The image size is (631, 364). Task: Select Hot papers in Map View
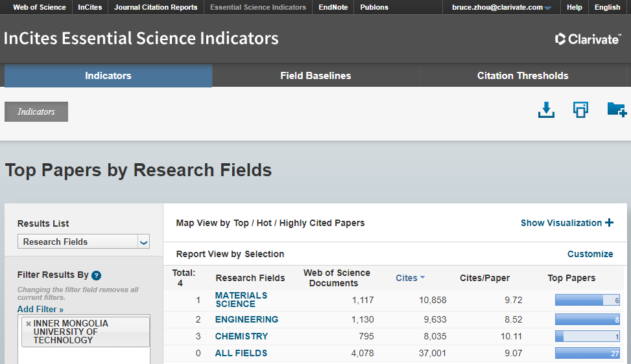[264, 223]
